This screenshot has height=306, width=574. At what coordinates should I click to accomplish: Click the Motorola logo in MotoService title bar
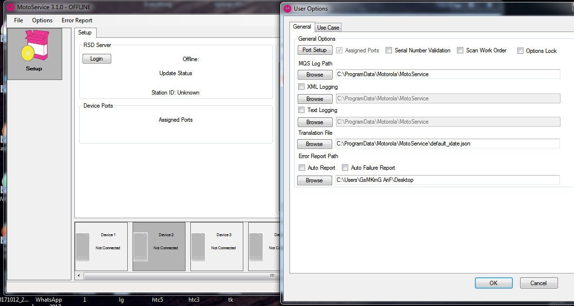point(11,7)
